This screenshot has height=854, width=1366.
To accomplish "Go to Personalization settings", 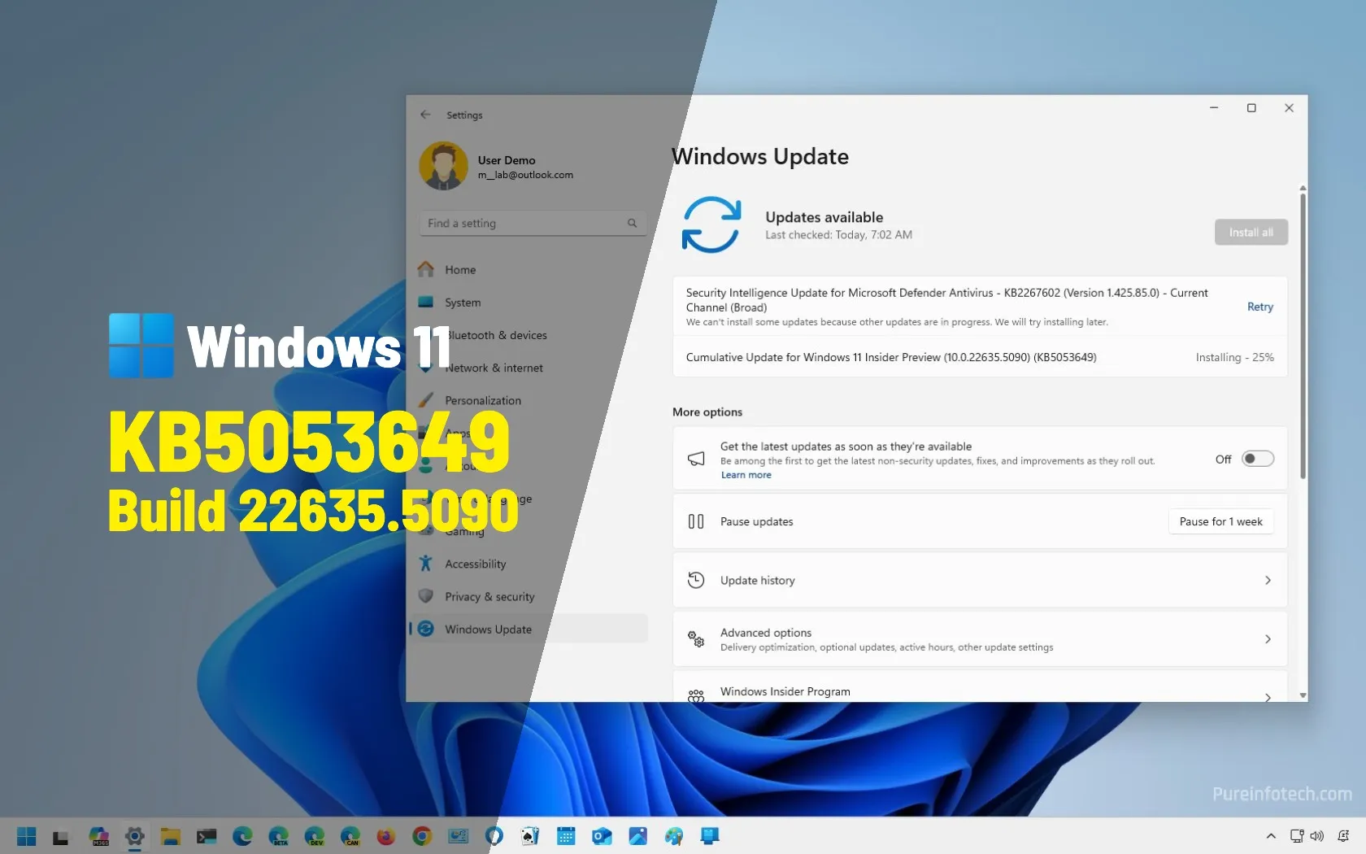I will pos(483,399).
